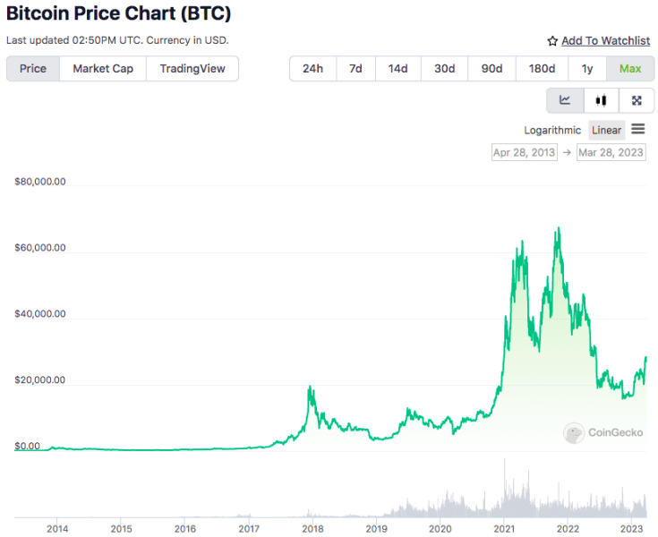
Task: Select the Linear scale option
Action: (x=606, y=130)
